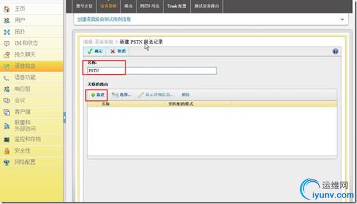Switch to the PSTN 用法 tab
The width and height of the screenshot is (357, 204).
click(x=150, y=6)
